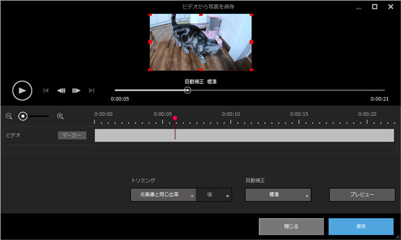Click the プレビュー button

[361, 195]
